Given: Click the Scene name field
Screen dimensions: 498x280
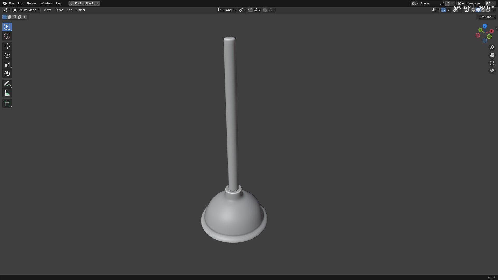Looking at the screenshot, I should click(429, 3).
